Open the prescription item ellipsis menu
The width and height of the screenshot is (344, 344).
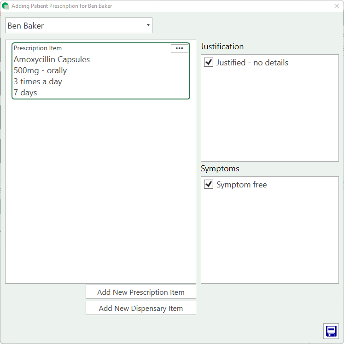click(179, 48)
